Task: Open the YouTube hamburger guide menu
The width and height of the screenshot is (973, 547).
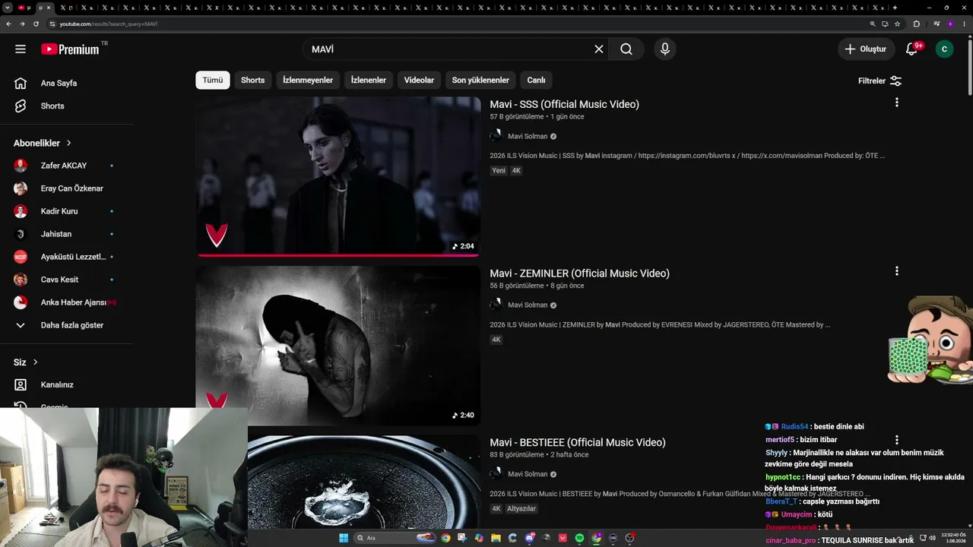Action: (21, 49)
